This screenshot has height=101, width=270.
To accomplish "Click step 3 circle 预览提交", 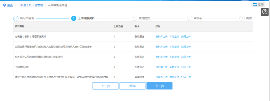I will pyautogui.click(x=134, y=18).
